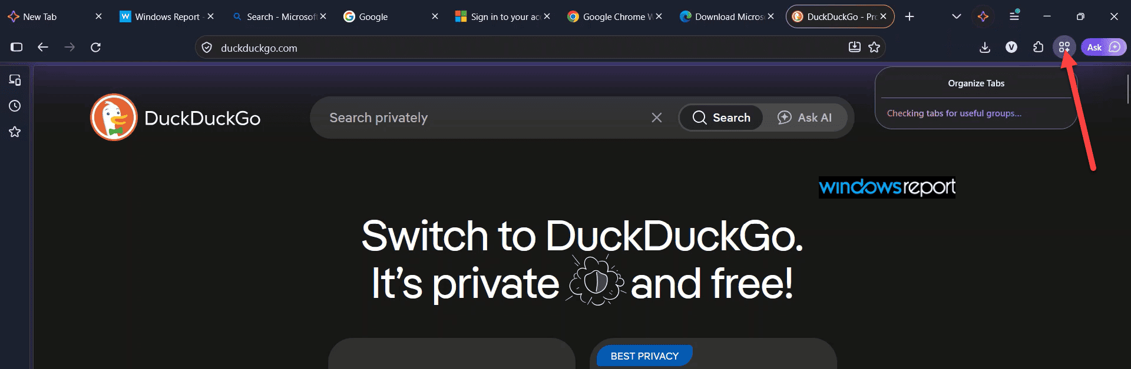Close the New Tab tab

pos(98,16)
